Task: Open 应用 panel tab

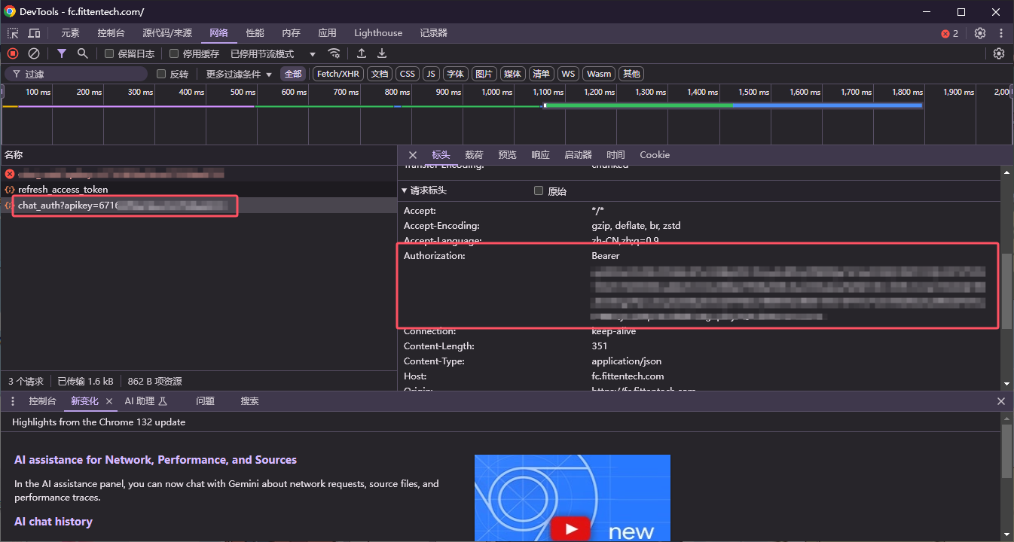Action: (327, 33)
